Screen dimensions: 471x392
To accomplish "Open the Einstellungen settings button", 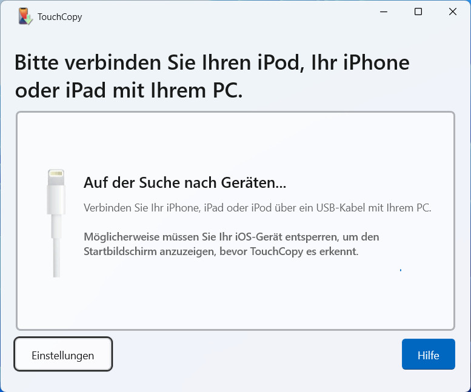I will click(63, 354).
